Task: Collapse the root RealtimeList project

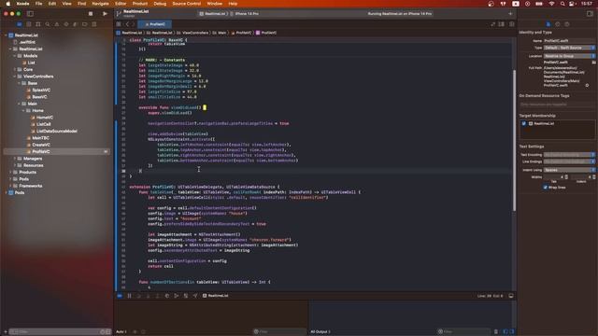Action: [7, 35]
